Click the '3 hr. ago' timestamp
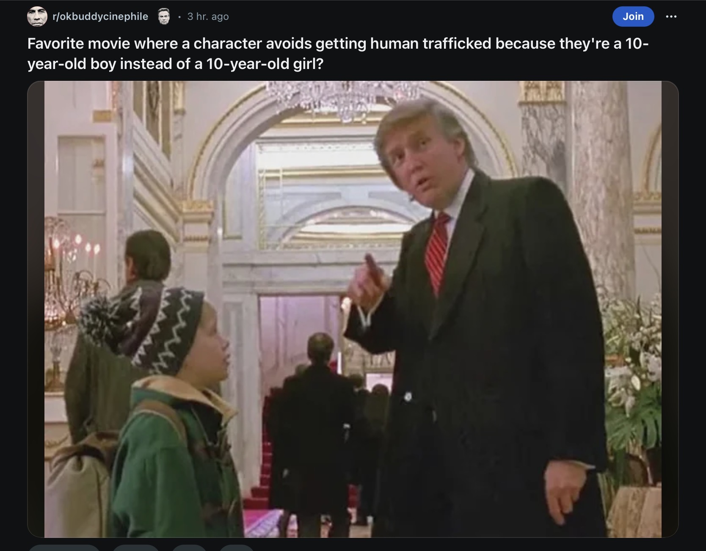The image size is (706, 551). click(x=208, y=17)
